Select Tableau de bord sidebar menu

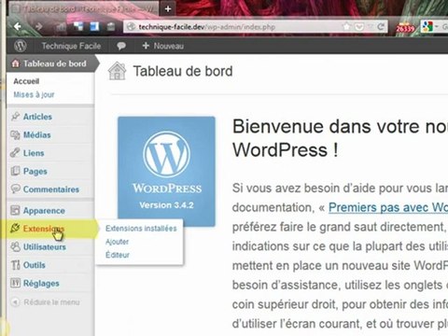[49, 63]
